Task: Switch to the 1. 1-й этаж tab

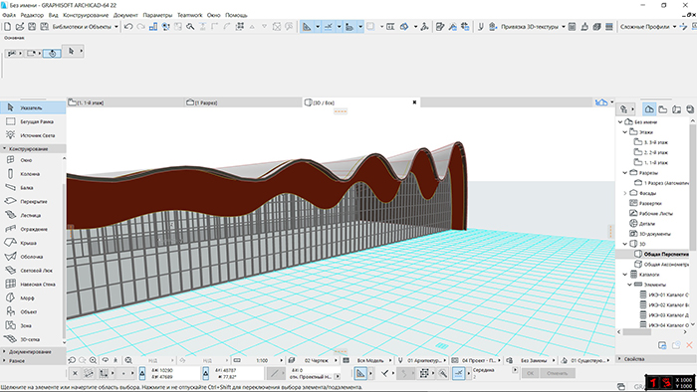Action: [125, 102]
